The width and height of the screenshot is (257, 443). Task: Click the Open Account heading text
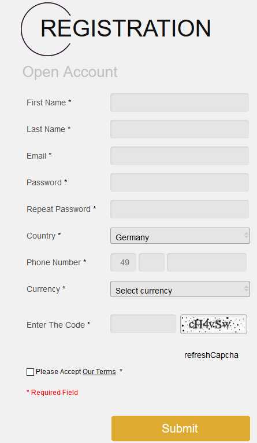click(70, 72)
